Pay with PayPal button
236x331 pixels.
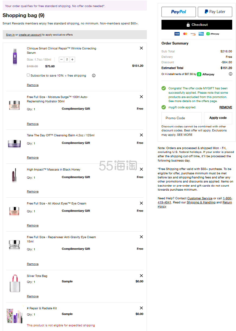pyautogui.click(x=179, y=12)
